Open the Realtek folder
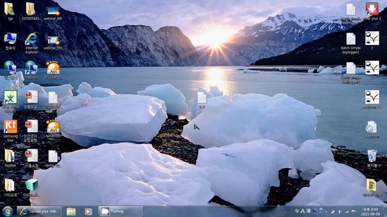Screen dimensions: 387x217 coord(10,156)
